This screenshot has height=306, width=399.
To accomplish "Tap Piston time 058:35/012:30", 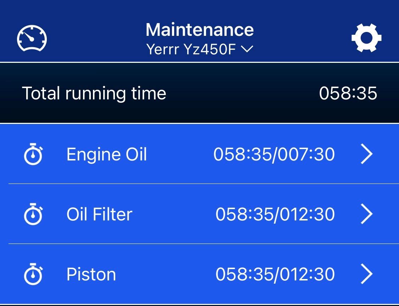I will pos(275,274).
